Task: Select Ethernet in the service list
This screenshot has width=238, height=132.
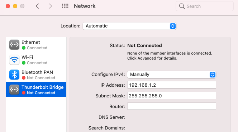Action: click(36, 45)
